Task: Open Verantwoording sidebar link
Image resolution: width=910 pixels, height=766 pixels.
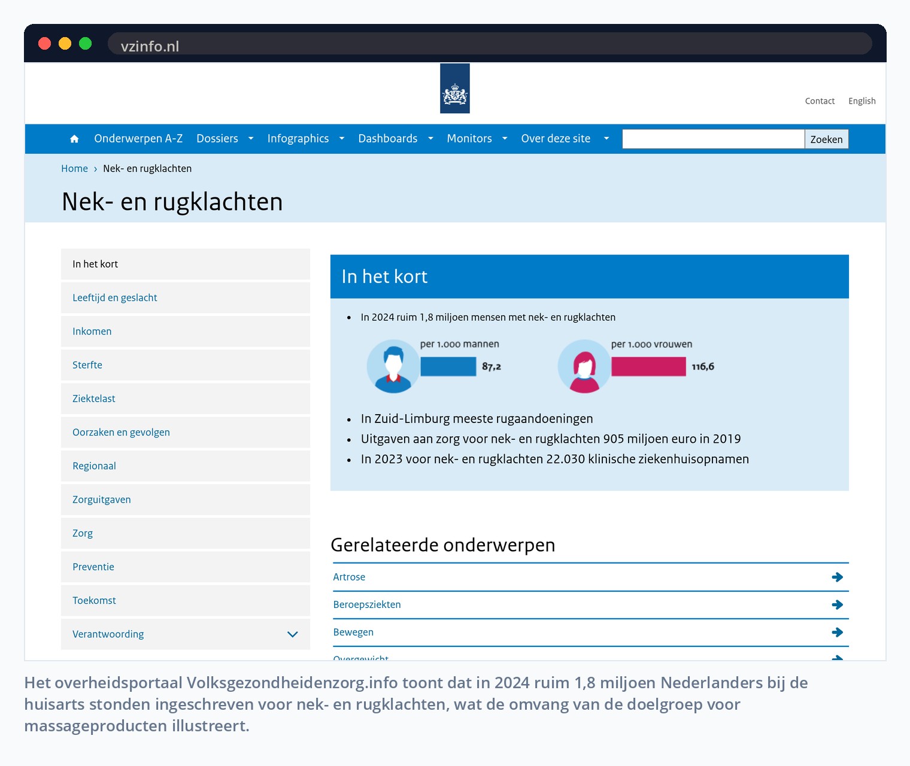Action: point(108,634)
